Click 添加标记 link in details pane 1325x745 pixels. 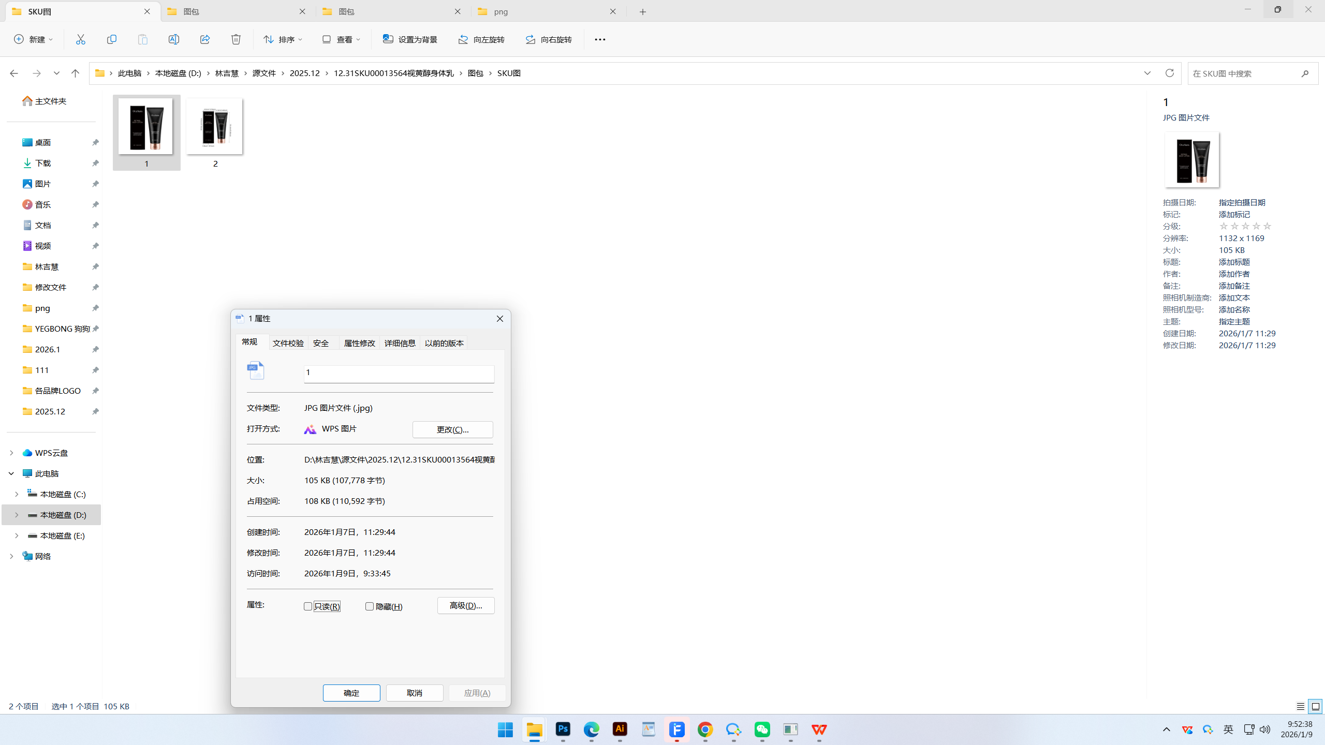tap(1234, 214)
